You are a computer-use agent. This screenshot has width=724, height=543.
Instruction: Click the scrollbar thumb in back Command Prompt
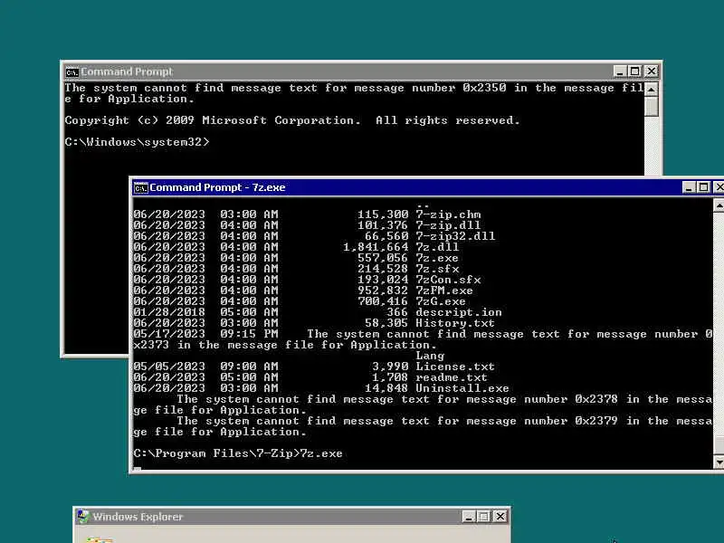pyautogui.click(x=651, y=106)
